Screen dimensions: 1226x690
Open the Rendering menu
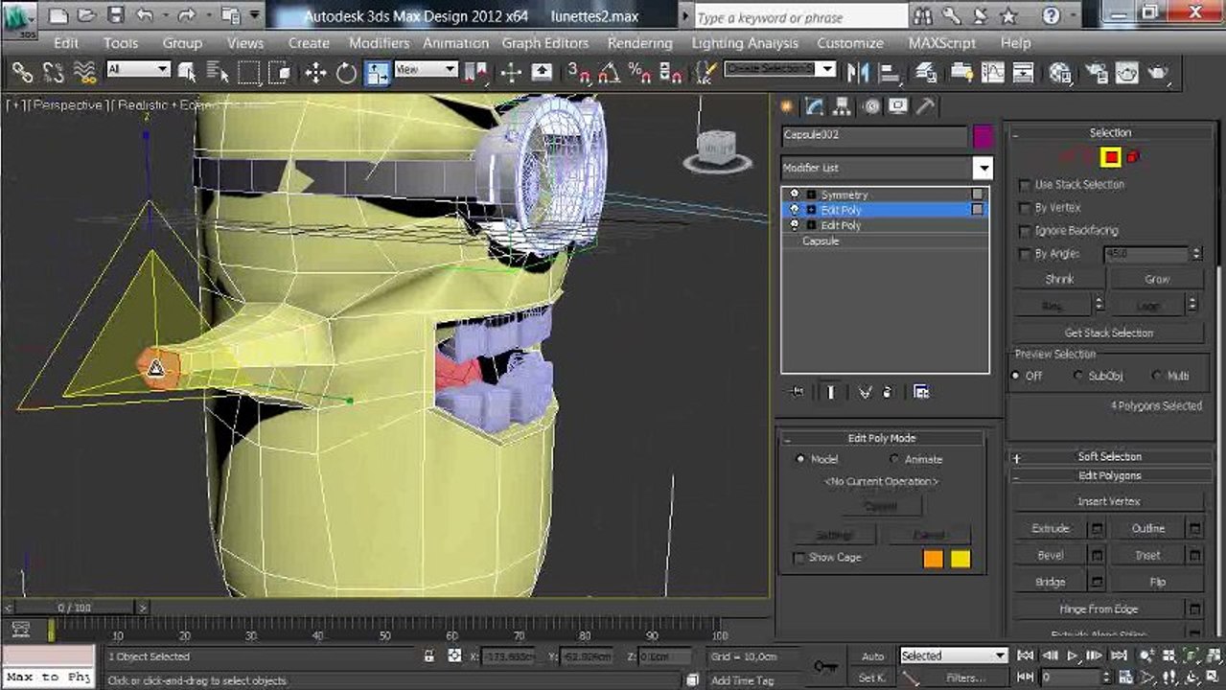[639, 43]
